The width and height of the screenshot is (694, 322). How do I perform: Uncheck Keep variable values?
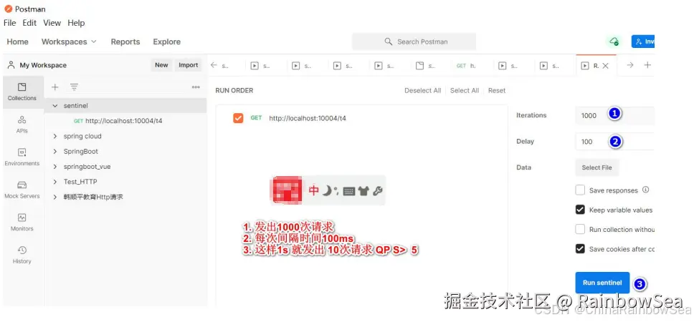[580, 210]
